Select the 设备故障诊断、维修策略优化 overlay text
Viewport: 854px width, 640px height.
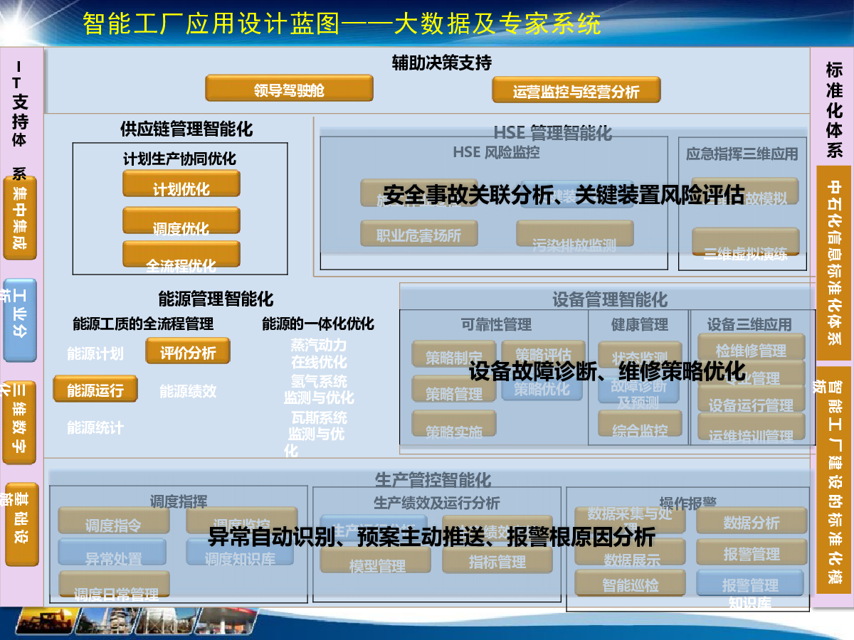607,370
